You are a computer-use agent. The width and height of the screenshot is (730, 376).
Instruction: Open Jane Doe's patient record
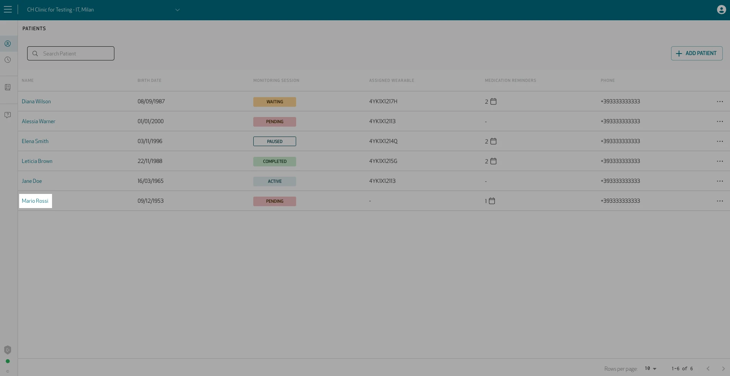(32, 181)
